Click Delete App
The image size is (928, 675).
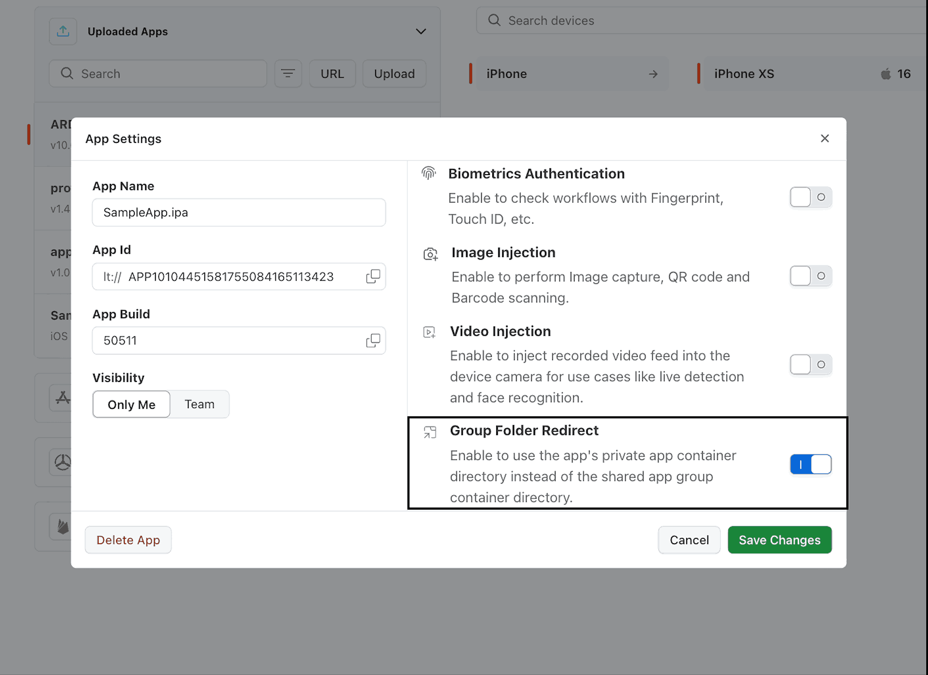point(128,540)
